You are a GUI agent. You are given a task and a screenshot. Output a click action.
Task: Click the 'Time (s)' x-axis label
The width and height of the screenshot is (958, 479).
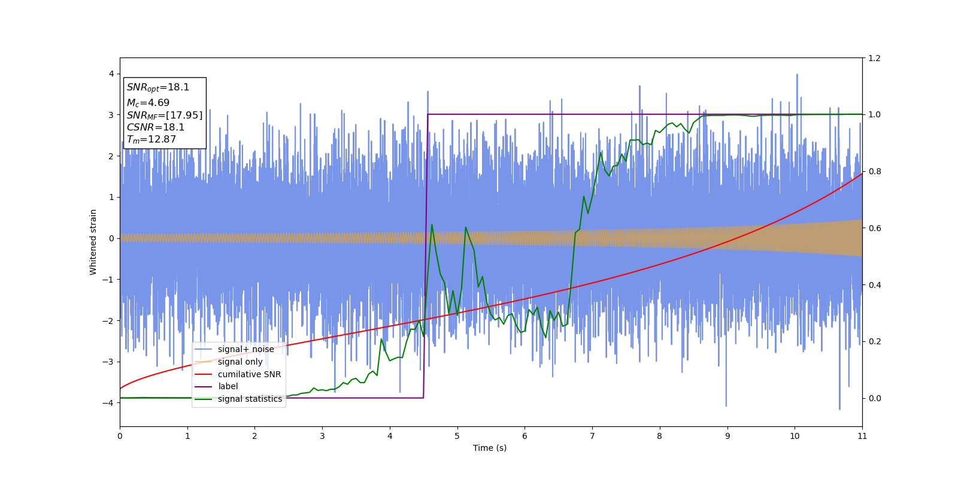coord(490,448)
